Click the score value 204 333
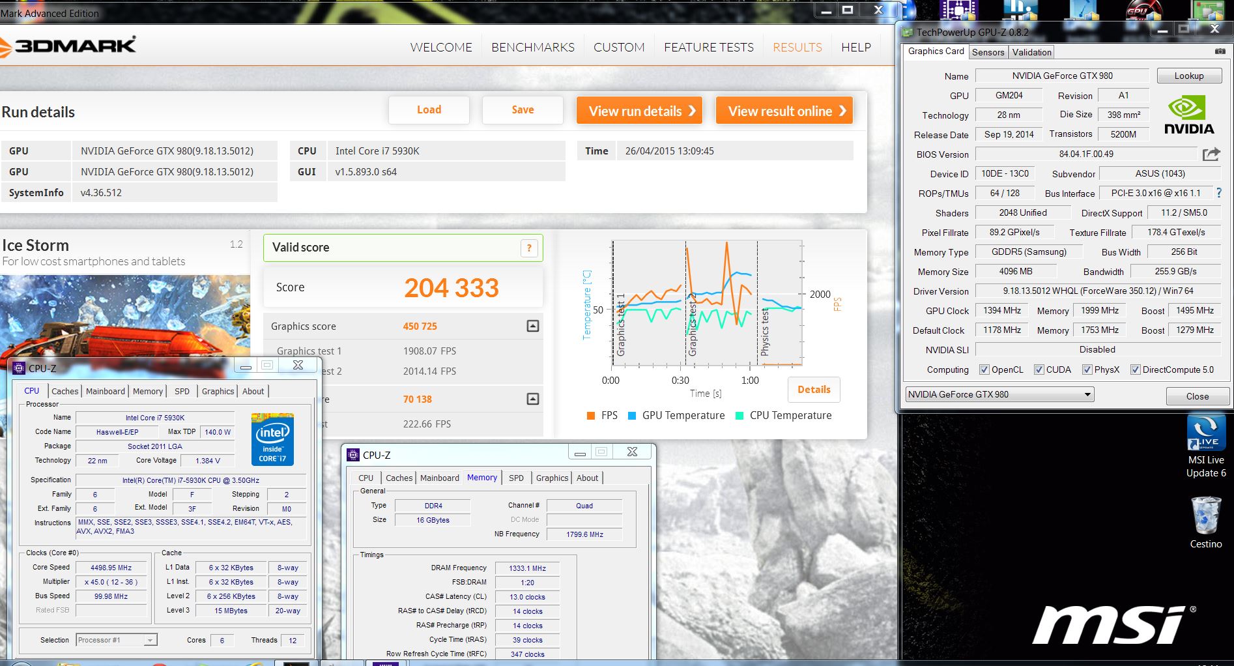The image size is (1234, 666). click(452, 288)
